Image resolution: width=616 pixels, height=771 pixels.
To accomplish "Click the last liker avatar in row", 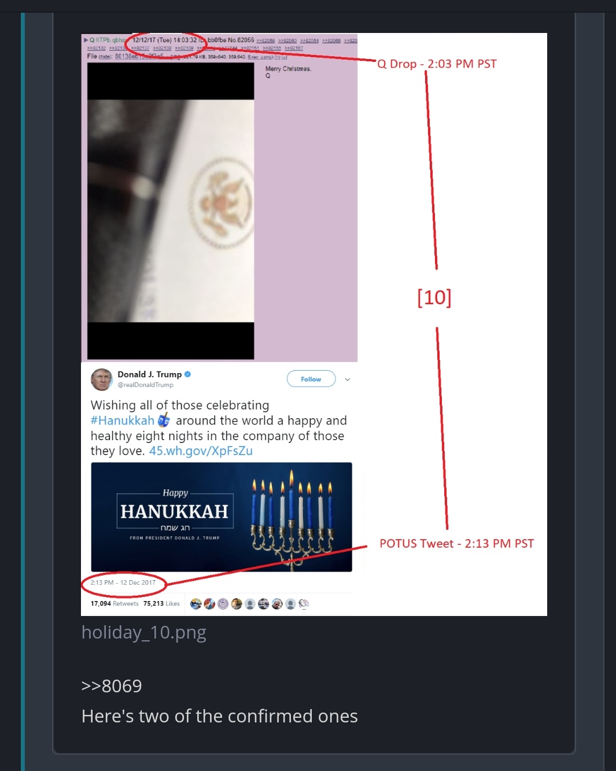I will click(304, 604).
